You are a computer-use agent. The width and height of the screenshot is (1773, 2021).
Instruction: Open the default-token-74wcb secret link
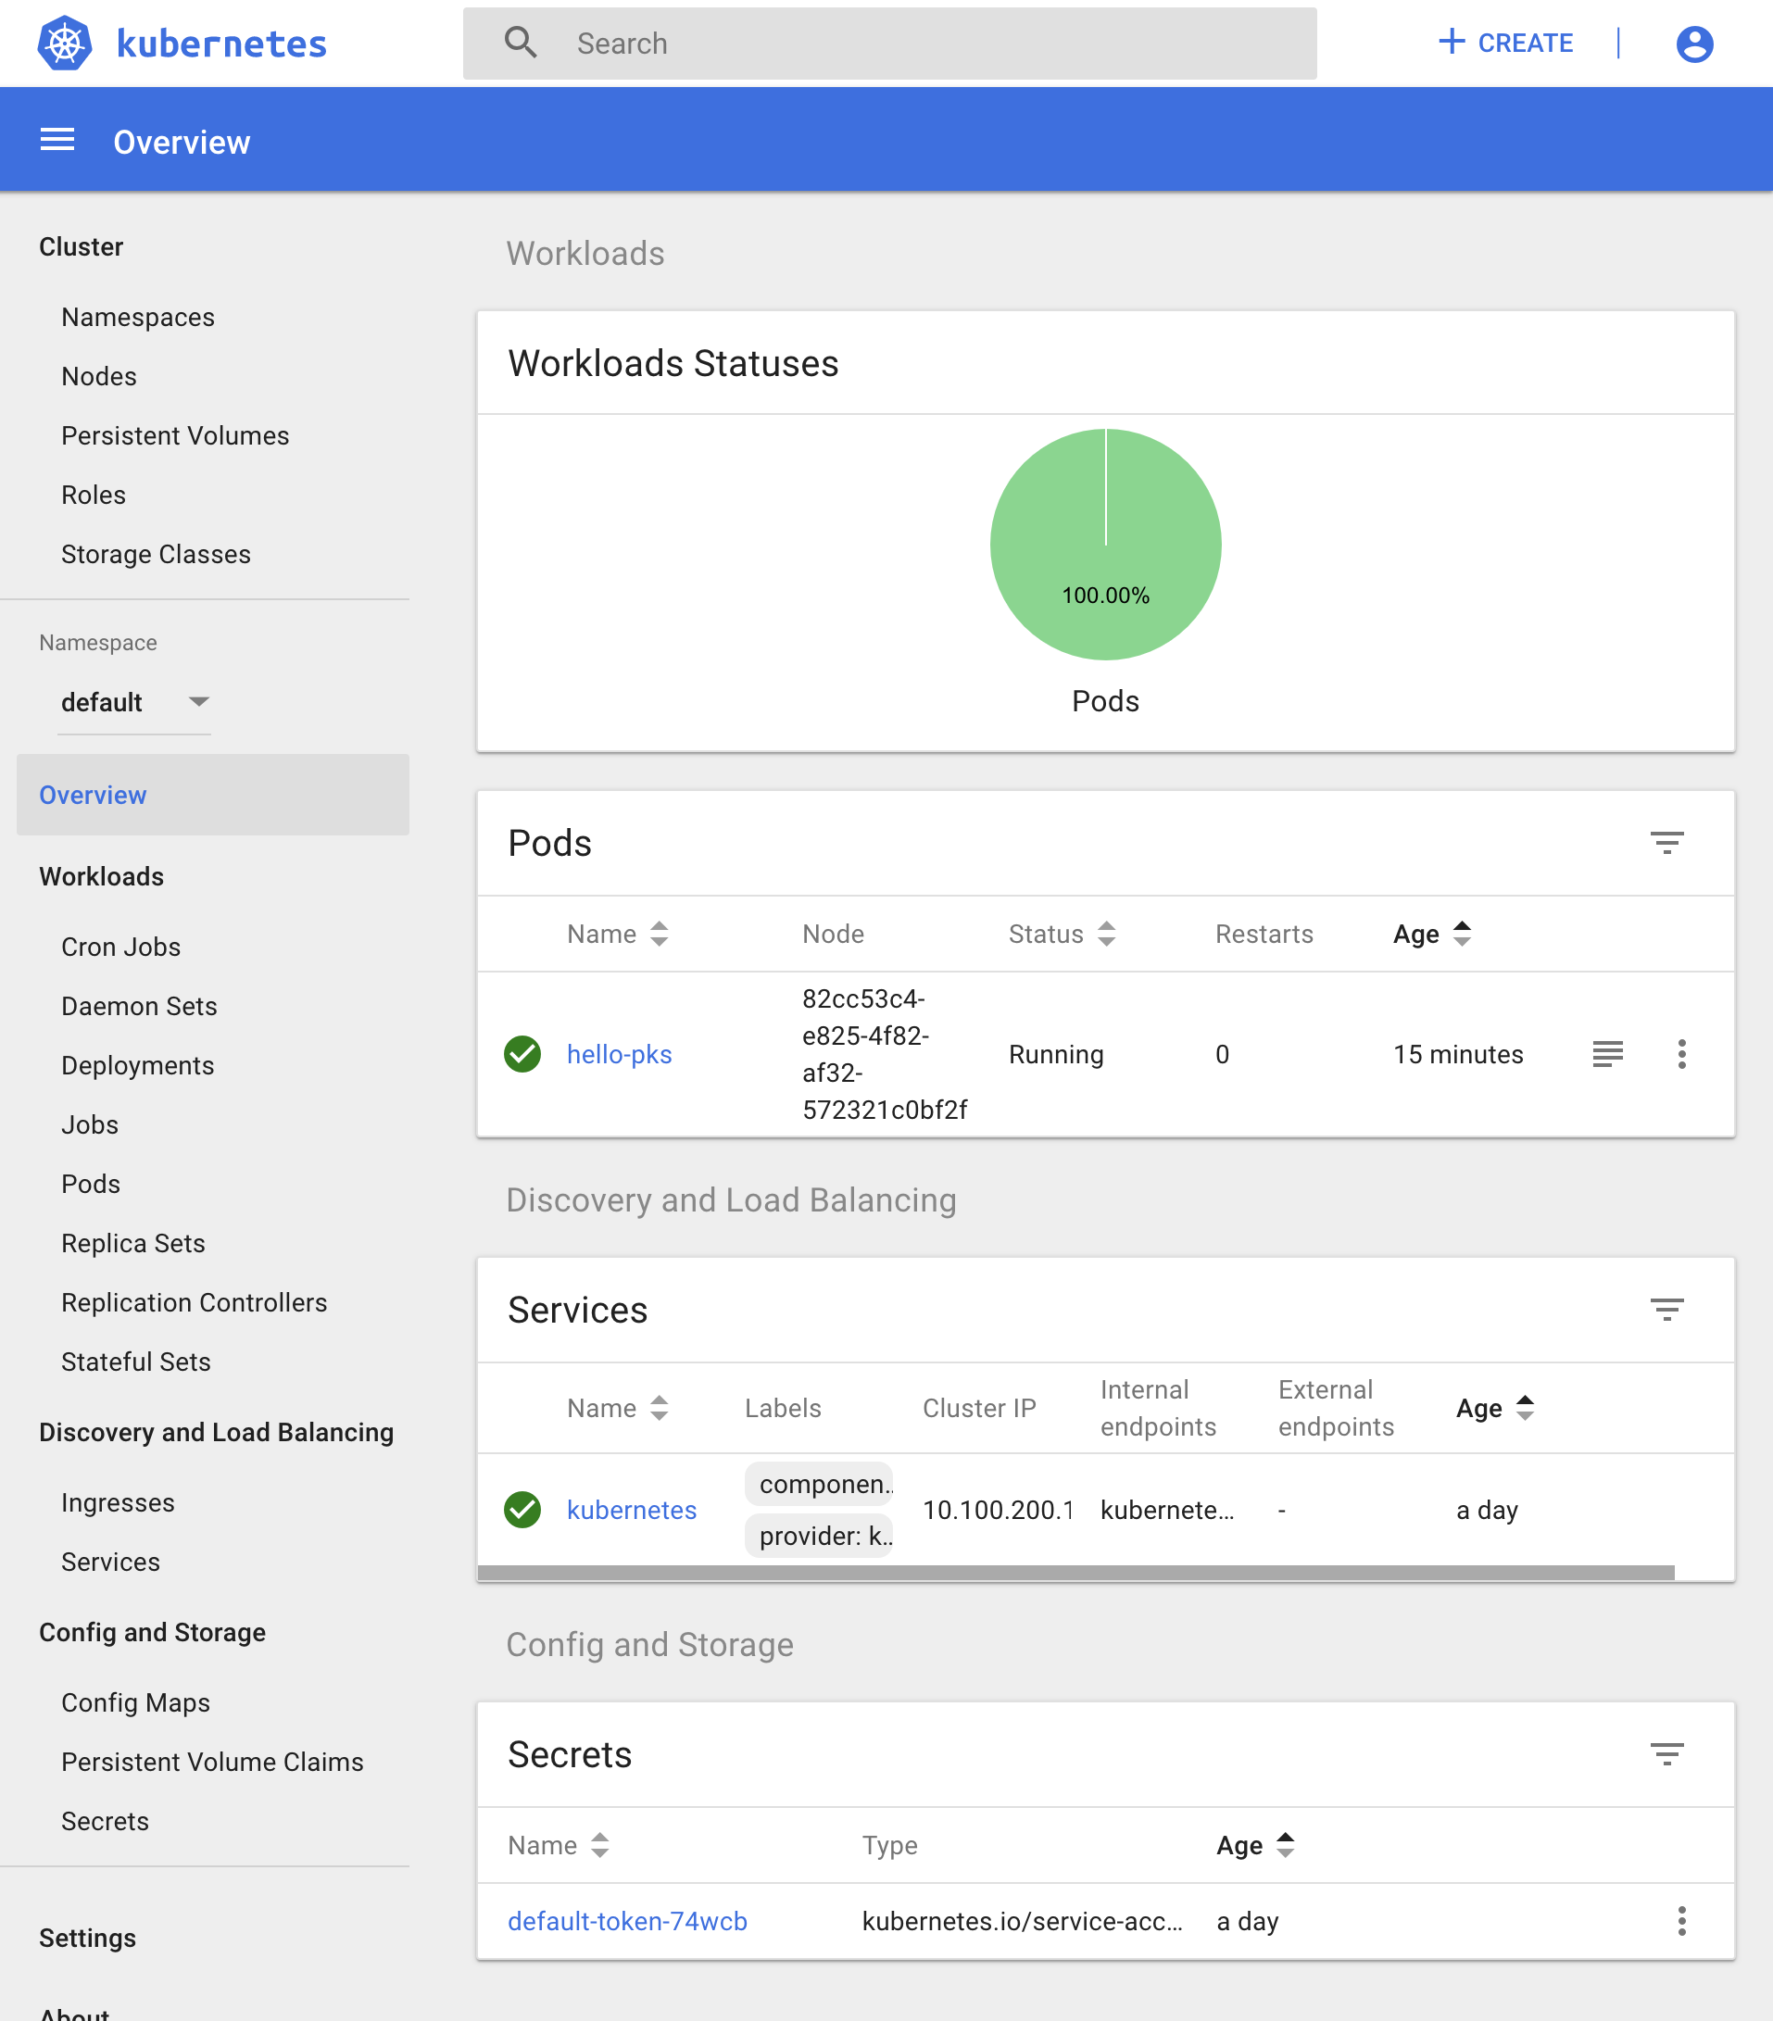tap(627, 1921)
